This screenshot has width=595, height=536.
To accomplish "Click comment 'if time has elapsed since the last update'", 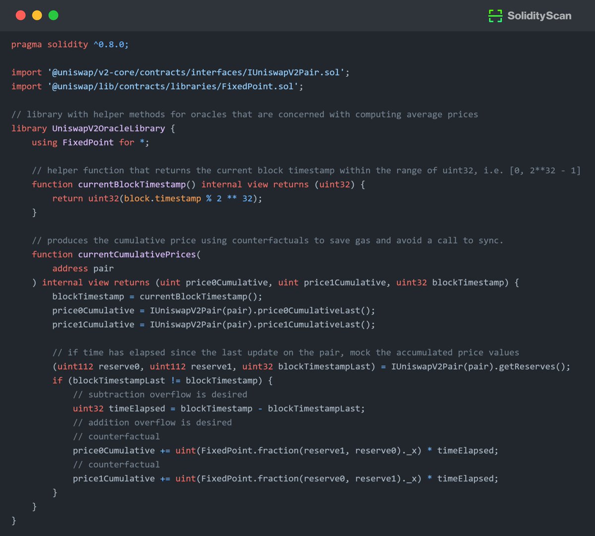I will [x=286, y=353].
